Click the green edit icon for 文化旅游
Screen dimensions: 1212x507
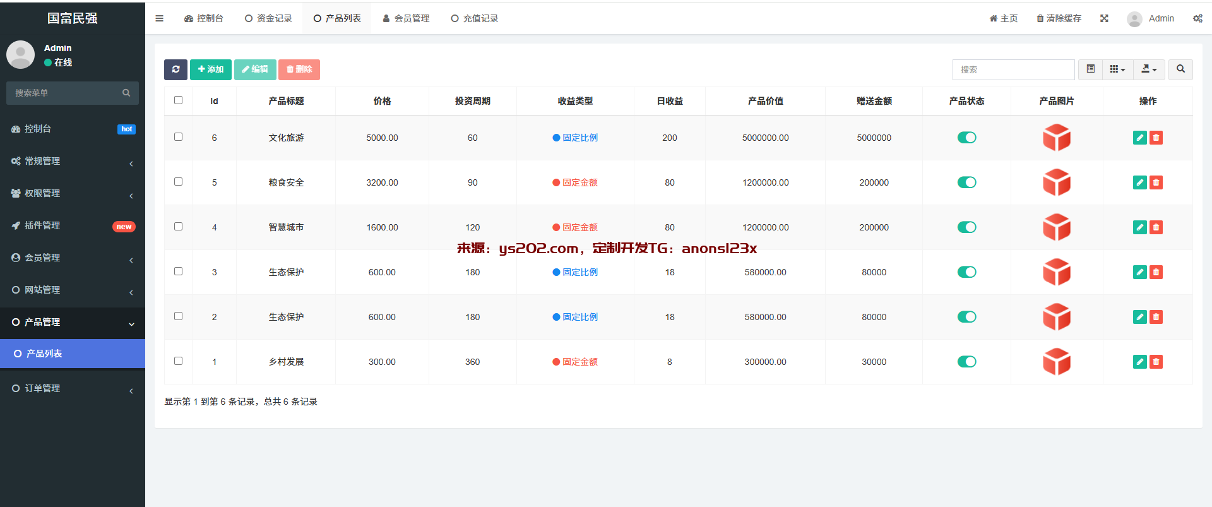click(1139, 138)
